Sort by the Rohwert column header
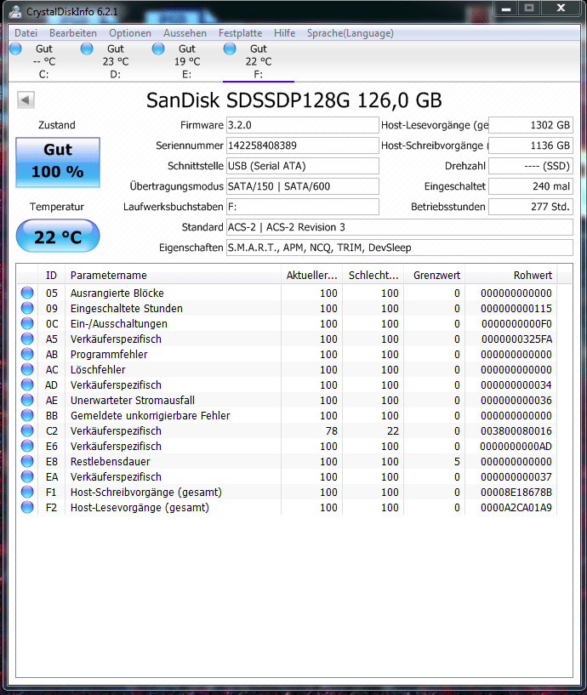587x695 pixels. tap(511, 276)
